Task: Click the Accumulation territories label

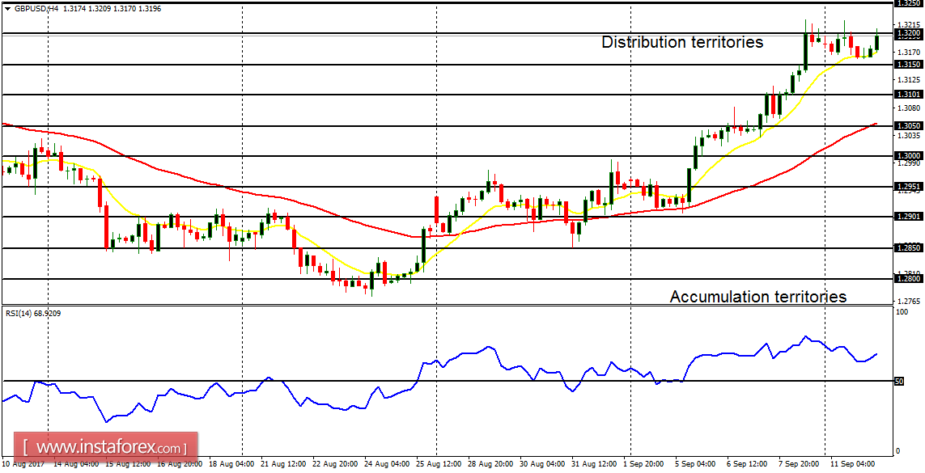Action: coord(759,297)
